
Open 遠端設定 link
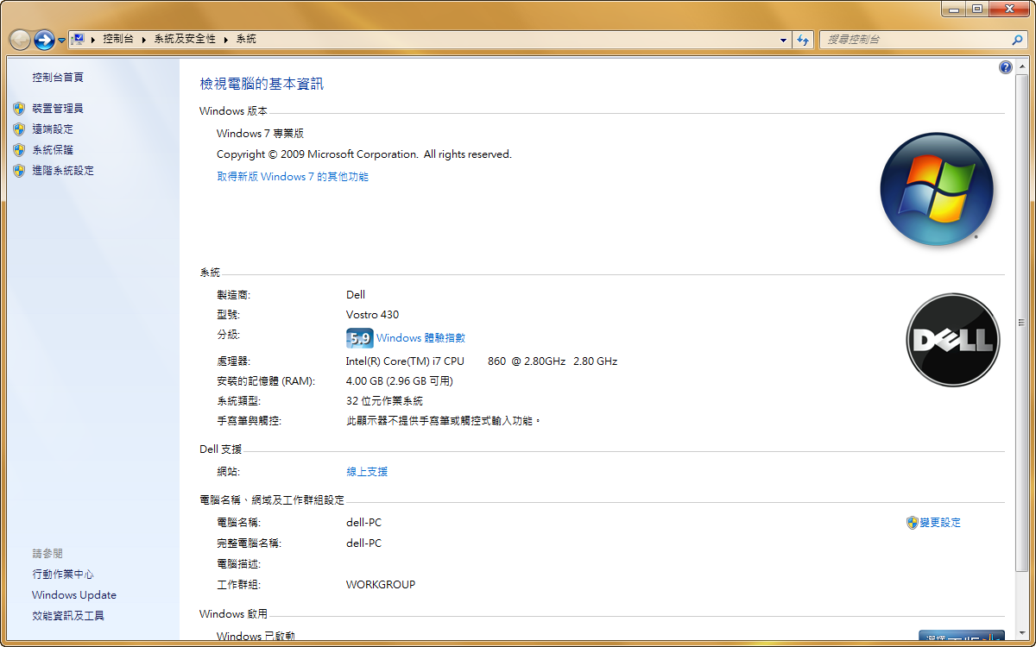coord(53,129)
